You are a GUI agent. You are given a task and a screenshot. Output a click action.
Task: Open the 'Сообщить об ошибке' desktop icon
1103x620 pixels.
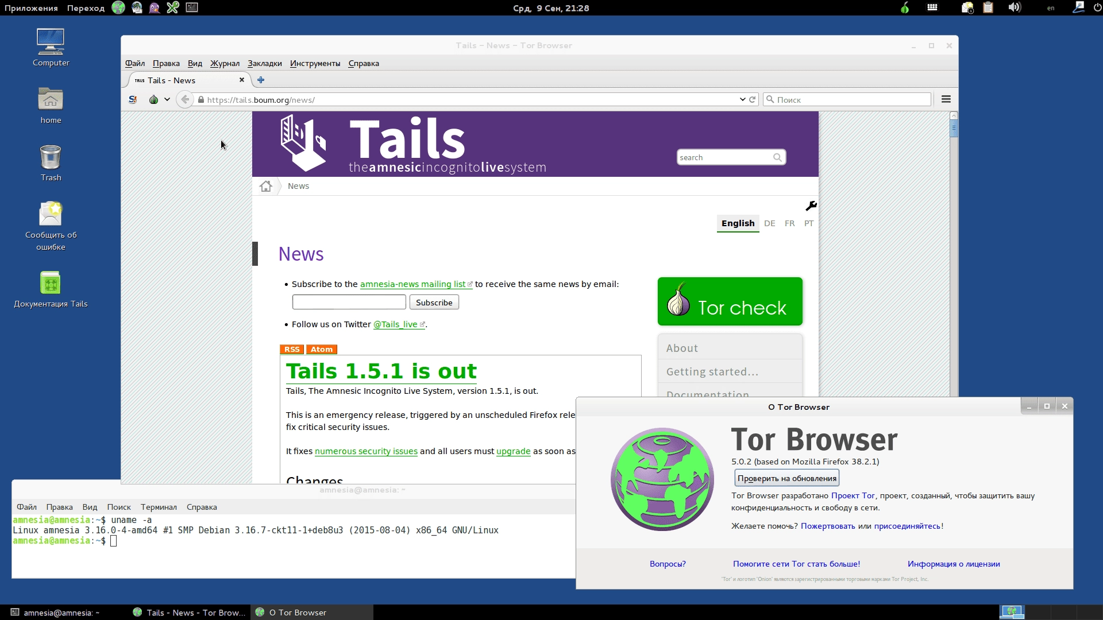(x=51, y=227)
